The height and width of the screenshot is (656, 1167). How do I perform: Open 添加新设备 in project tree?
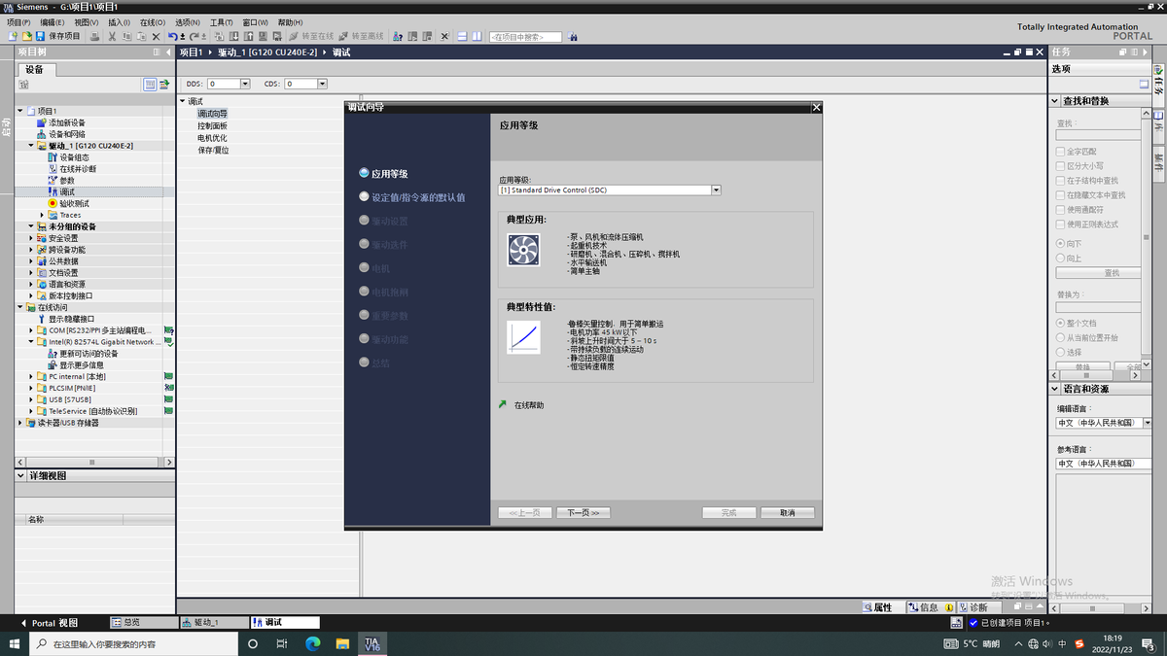pyautogui.click(x=66, y=122)
